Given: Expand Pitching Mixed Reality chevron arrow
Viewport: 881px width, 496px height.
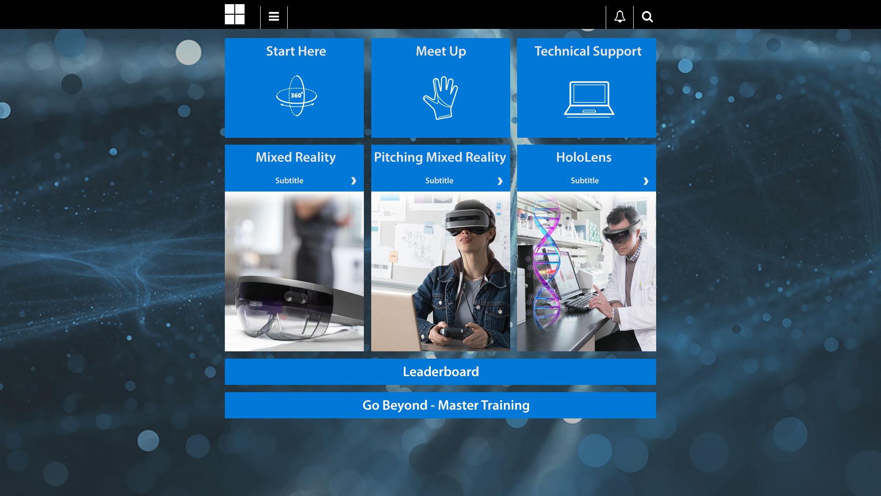Looking at the screenshot, I should [x=500, y=181].
